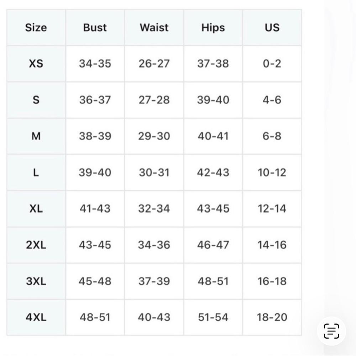Select waist value 34-36 for 2XL
This screenshot has width=356, height=356.
pyautogui.click(x=154, y=245)
